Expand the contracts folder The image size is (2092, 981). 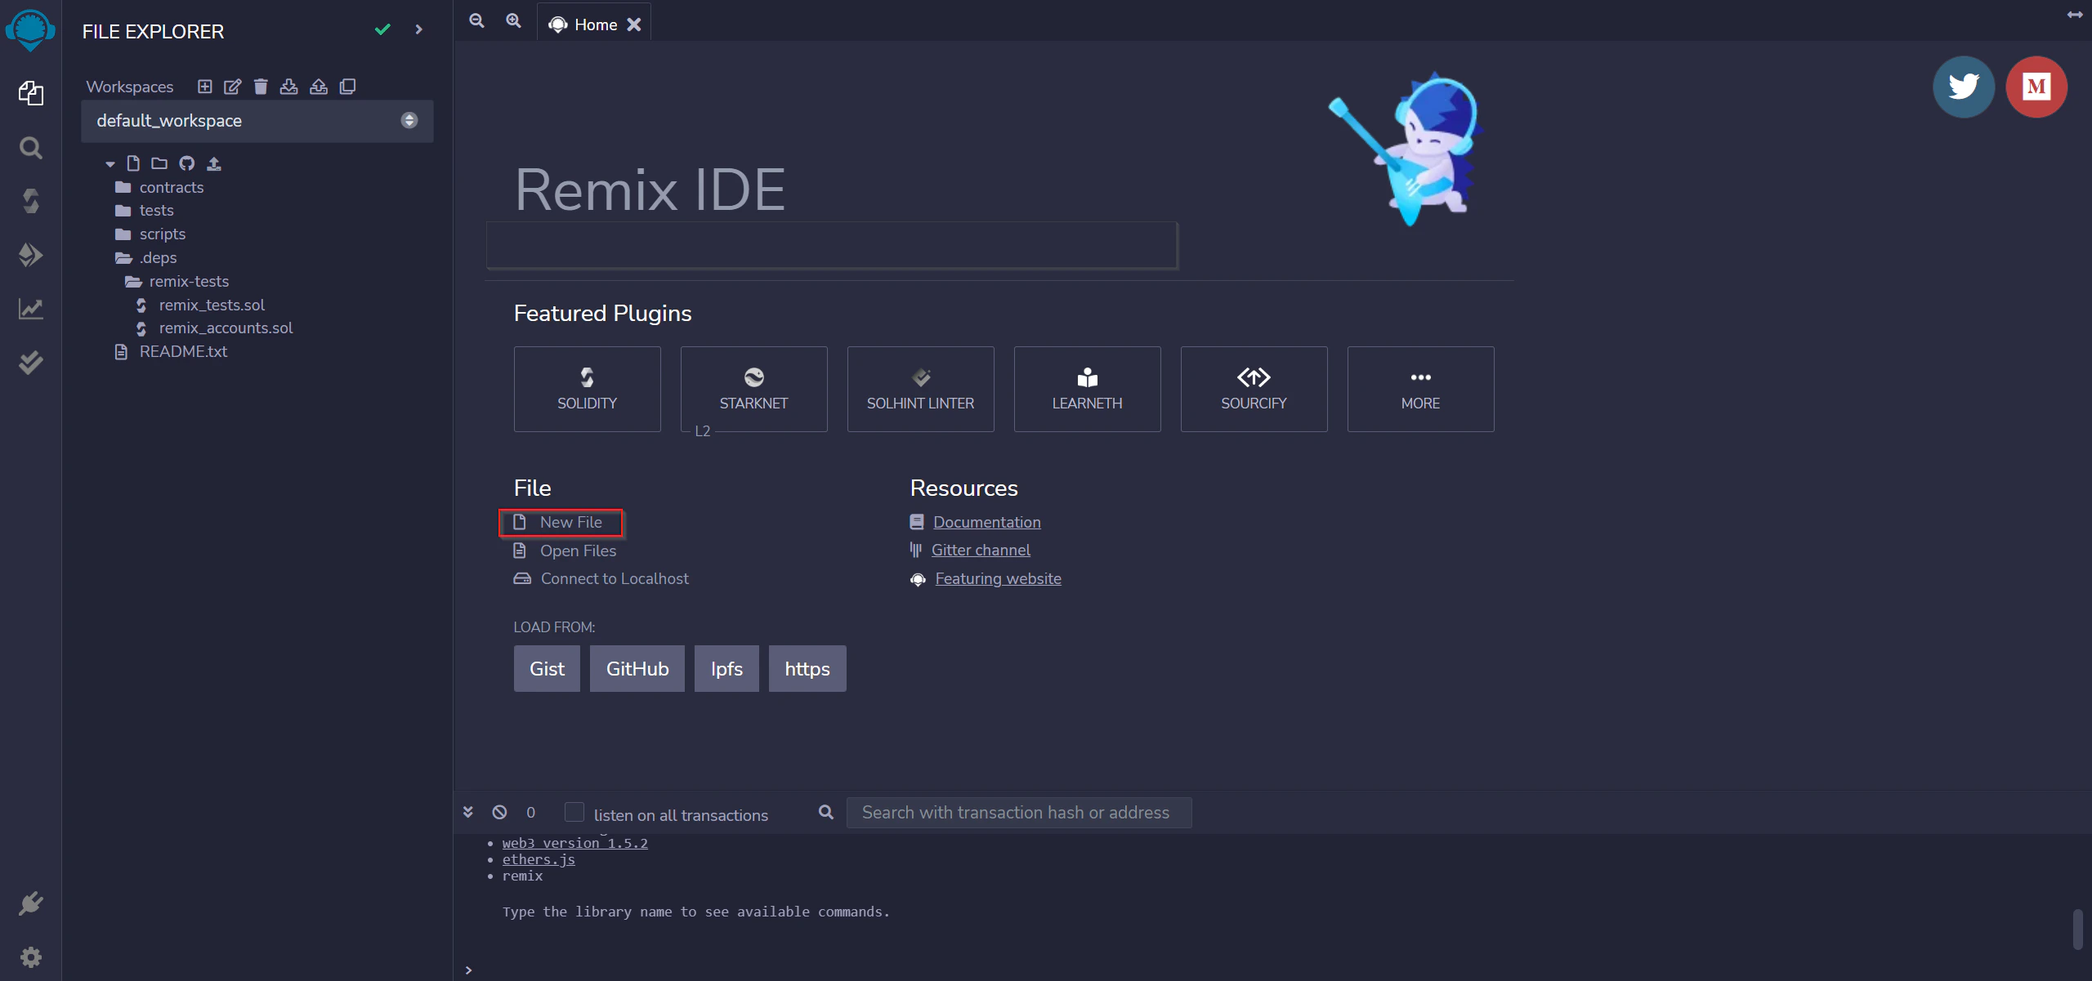point(171,188)
